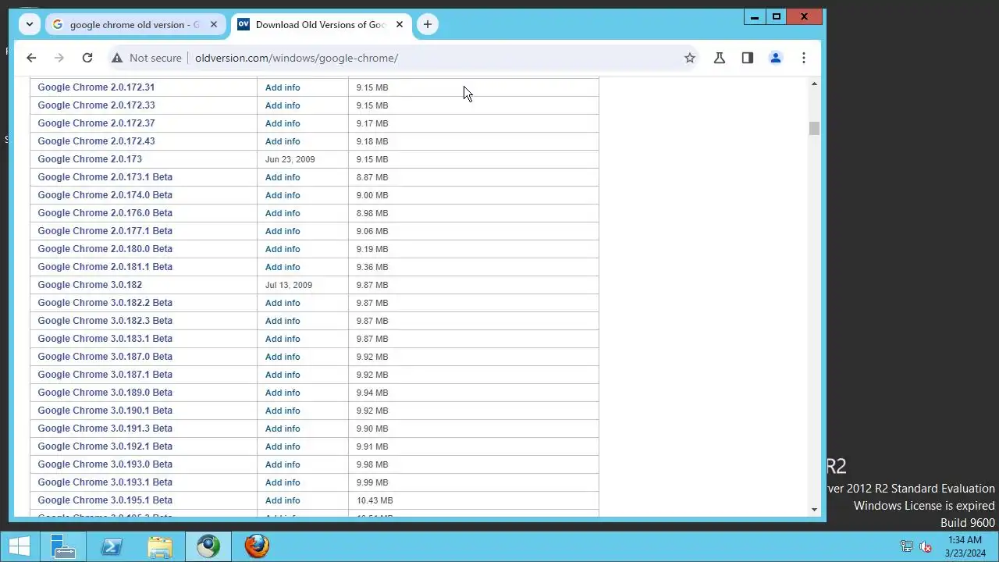Open the tab search chevron
The height and width of the screenshot is (562, 999).
(30, 24)
